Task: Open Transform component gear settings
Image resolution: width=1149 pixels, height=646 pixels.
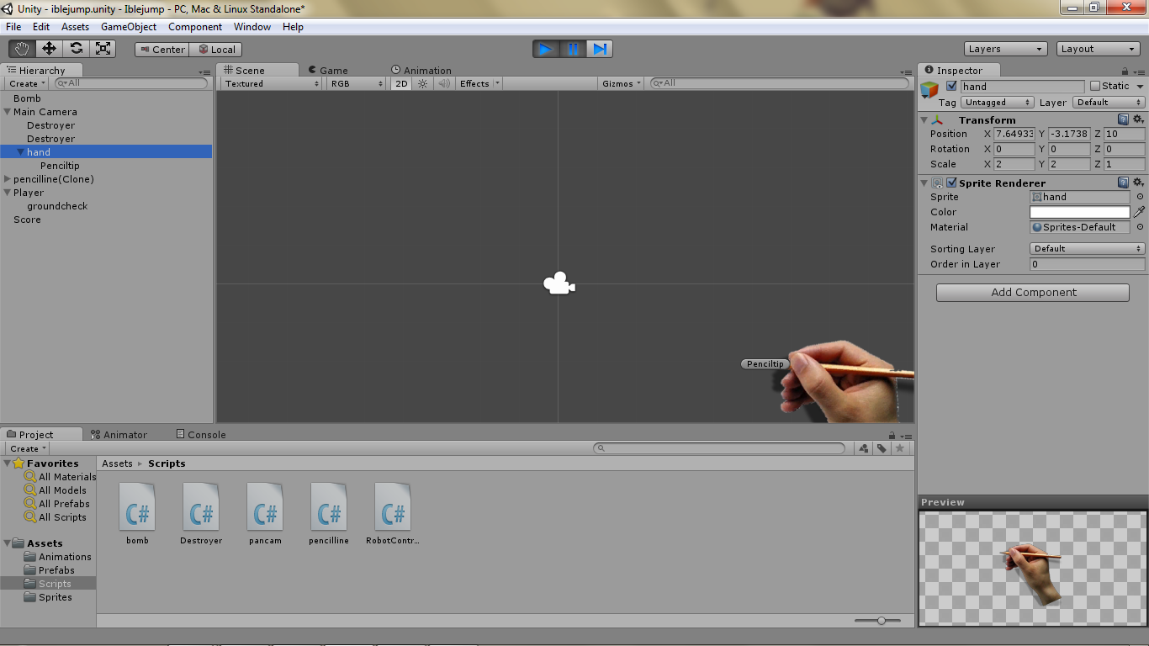Action: pyautogui.click(x=1138, y=119)
